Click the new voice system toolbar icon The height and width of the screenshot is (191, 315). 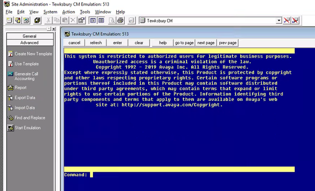(x=9, y=20)
